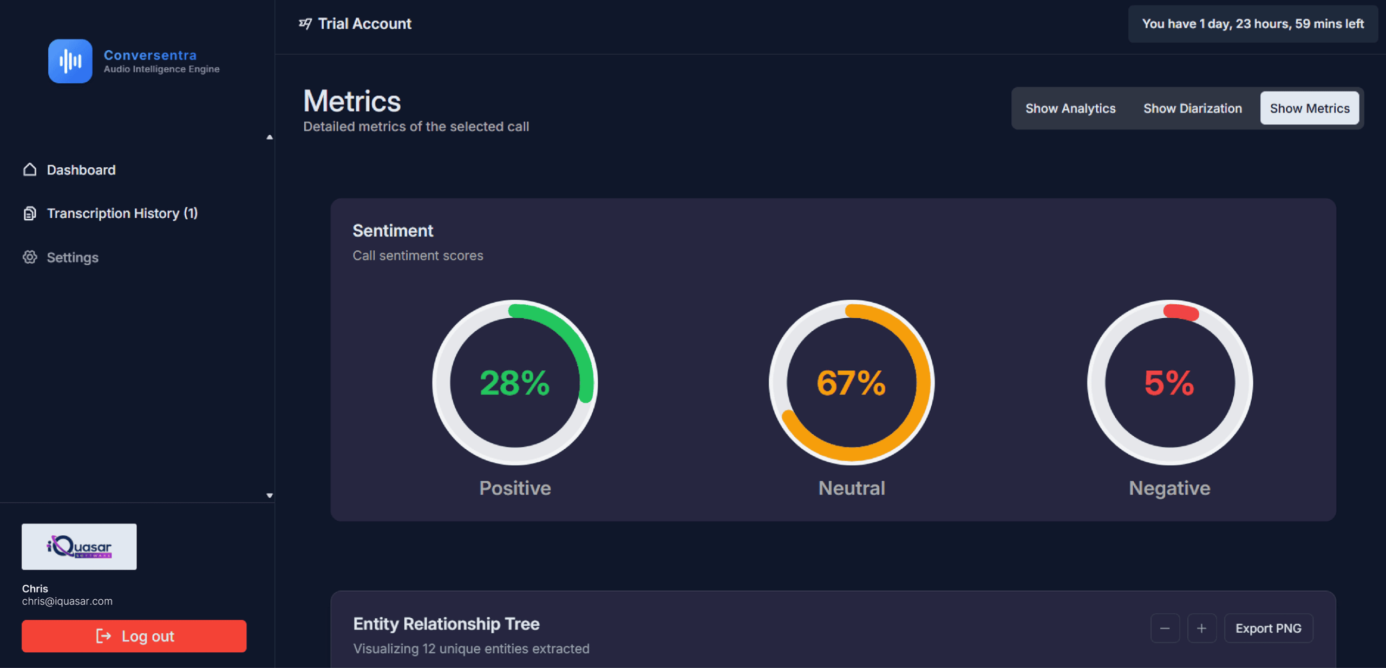This screenshot has height=668, width=1386.
Task: Click the Trial Account rocket icon
Action: point(305,24)
